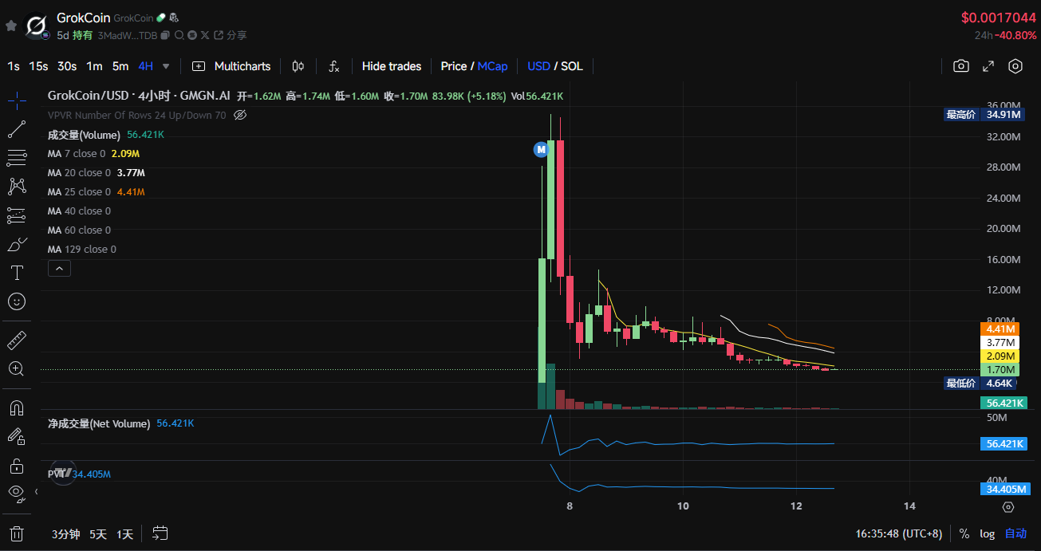
Task: Open the indicators fx menu
Action: 334,66
